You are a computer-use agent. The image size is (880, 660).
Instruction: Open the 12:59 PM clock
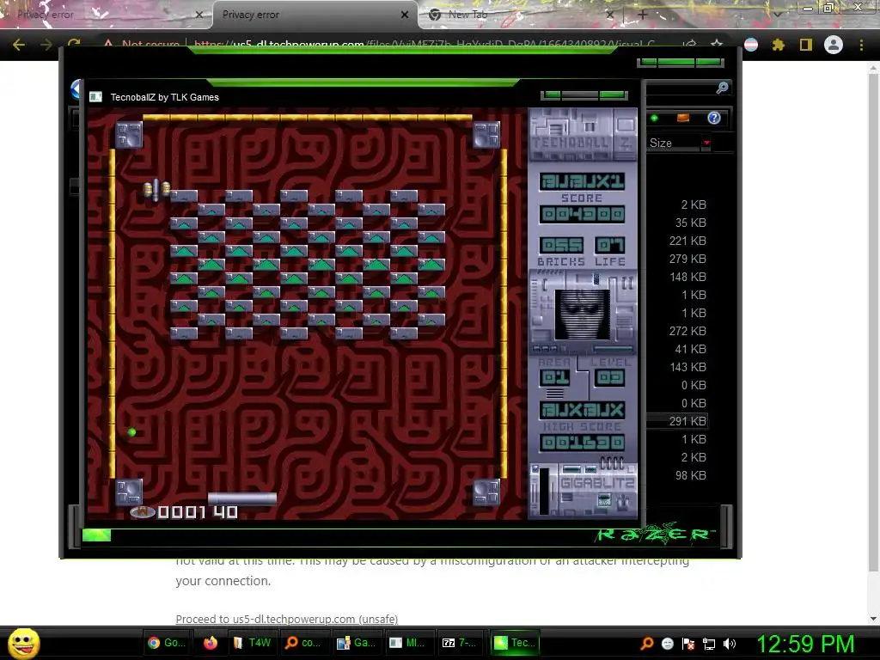click(806, 644)
